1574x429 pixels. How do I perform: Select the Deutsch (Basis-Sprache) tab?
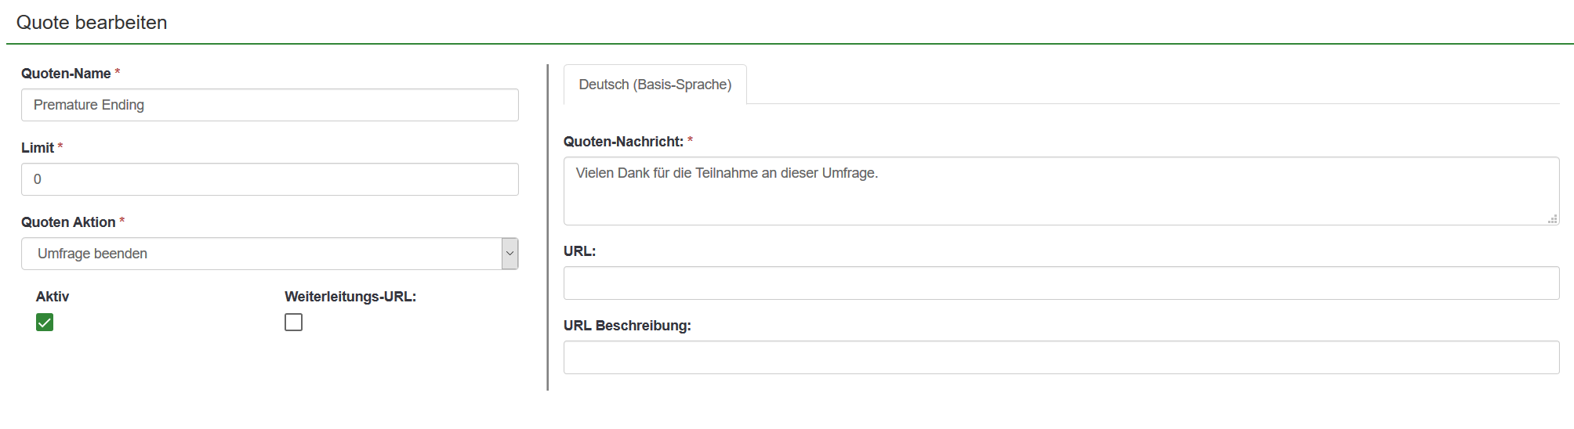coord(655,85)
